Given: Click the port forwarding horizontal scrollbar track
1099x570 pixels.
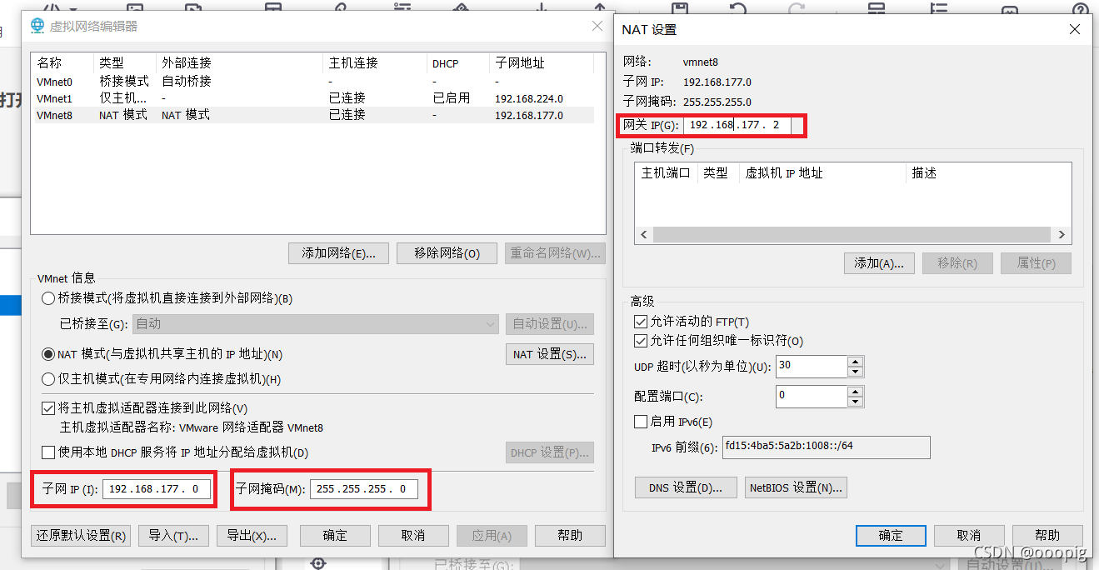Looking at the screenshot, I should [x=852, y=235].
